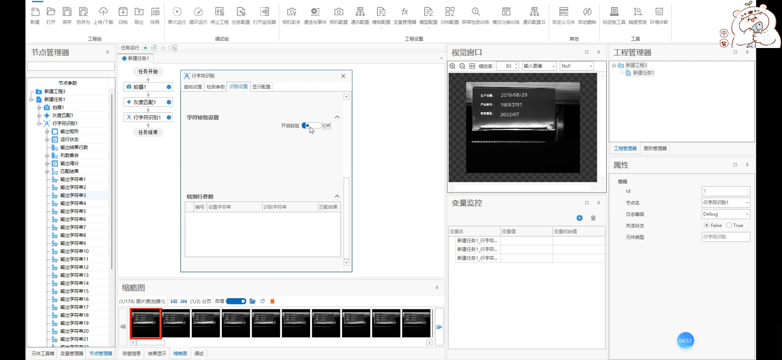782x360 pixels.
Task: Toggle the 开启校验 verification switch
Action: (x=312, y=126)
